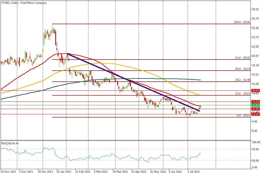Viewport: 263px width, 175px height.
Task: Select the 23.6 - 14.21 Fibonacci label
Action: [242, 94]
